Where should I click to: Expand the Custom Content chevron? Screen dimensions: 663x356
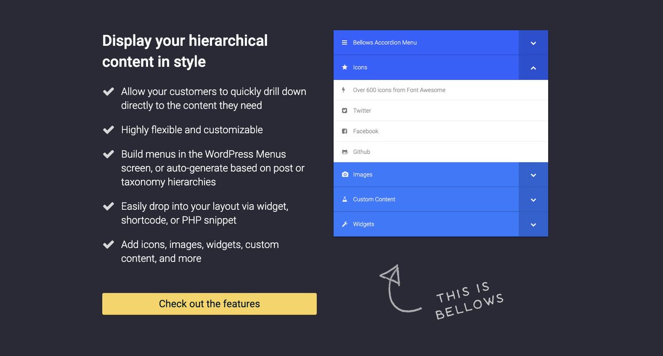tap(533, 200)
